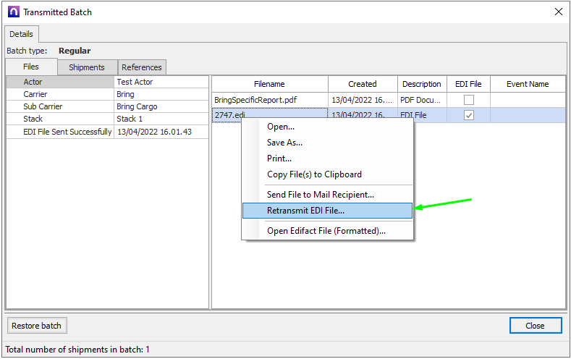Screen dimensions: 571x359
Task: Toggle EDI File checkbox for 2747.edi
Action: pos(469,116)
